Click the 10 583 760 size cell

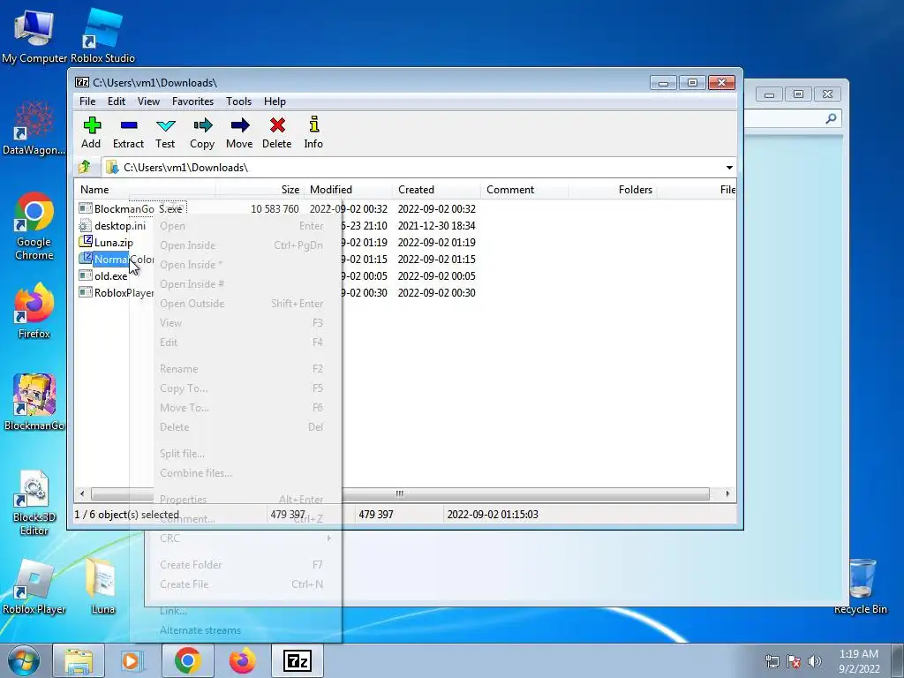coord(275,208)
